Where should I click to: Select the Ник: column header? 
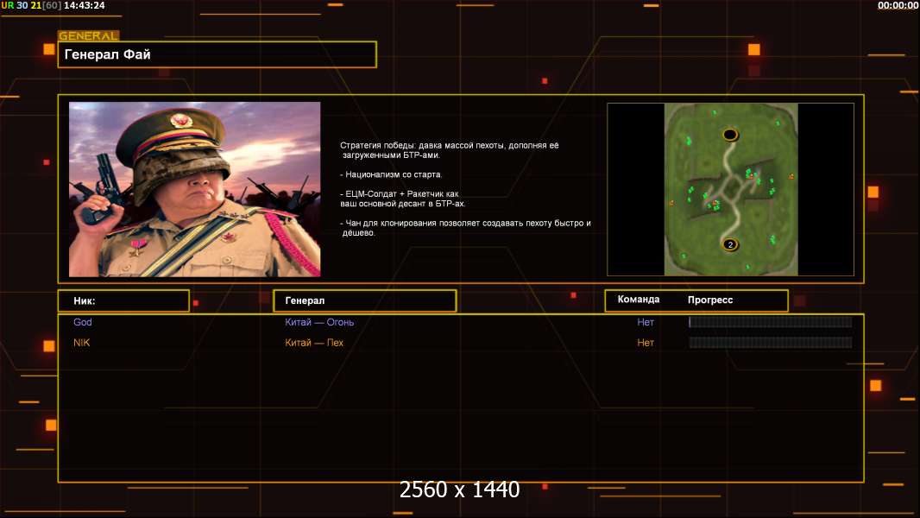point(123,300)
